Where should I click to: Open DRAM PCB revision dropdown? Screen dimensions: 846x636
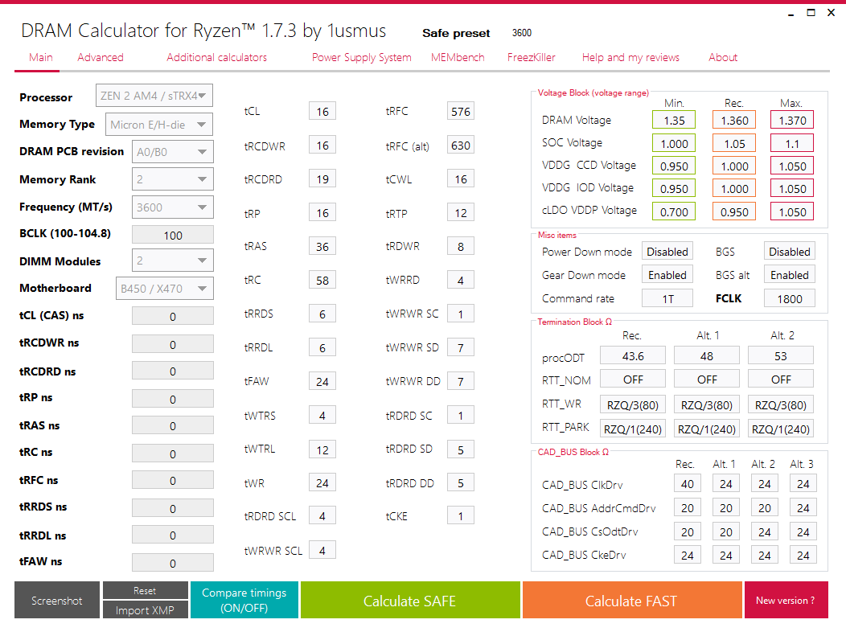(x=173, y=152)
